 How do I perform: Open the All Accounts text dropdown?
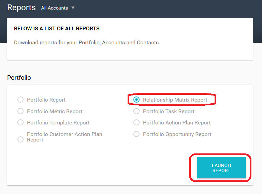55,8
